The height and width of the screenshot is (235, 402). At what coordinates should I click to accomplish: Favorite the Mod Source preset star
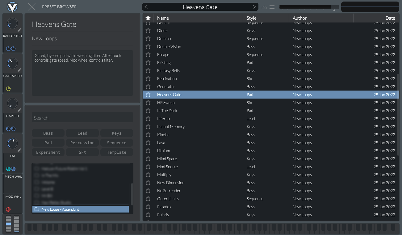[148, 167]
